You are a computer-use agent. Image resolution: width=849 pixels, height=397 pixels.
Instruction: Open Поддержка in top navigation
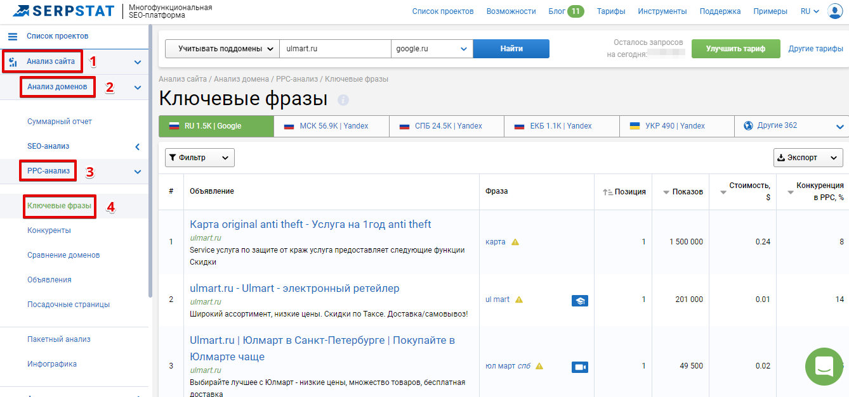point(720,11)
